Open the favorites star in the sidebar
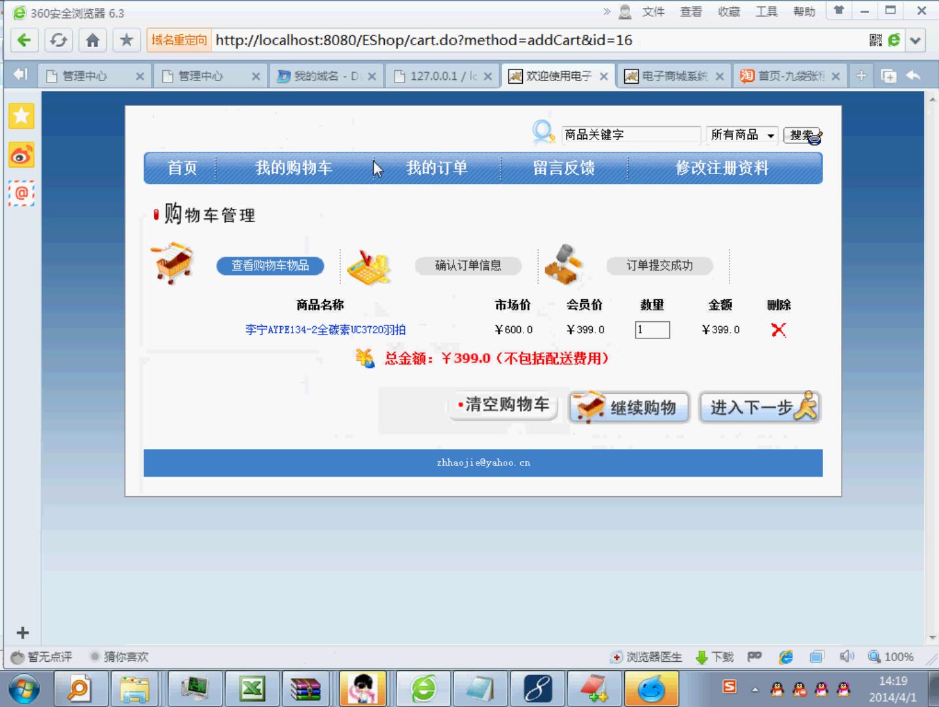939x707 pixels. click(22, 116)
